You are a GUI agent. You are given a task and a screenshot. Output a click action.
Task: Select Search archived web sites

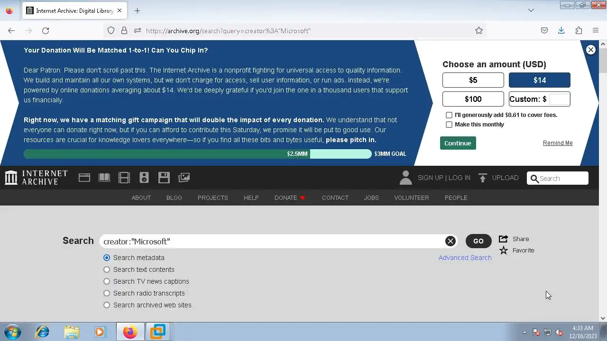[x=107, y=305]
